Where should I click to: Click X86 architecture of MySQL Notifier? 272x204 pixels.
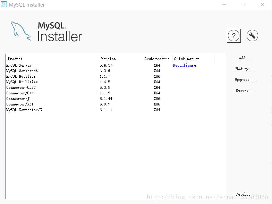pyautogui.click(x=157, y=76)
